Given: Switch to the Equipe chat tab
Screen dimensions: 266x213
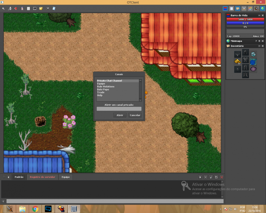Looking at the screenshot, I should (65, 177).
